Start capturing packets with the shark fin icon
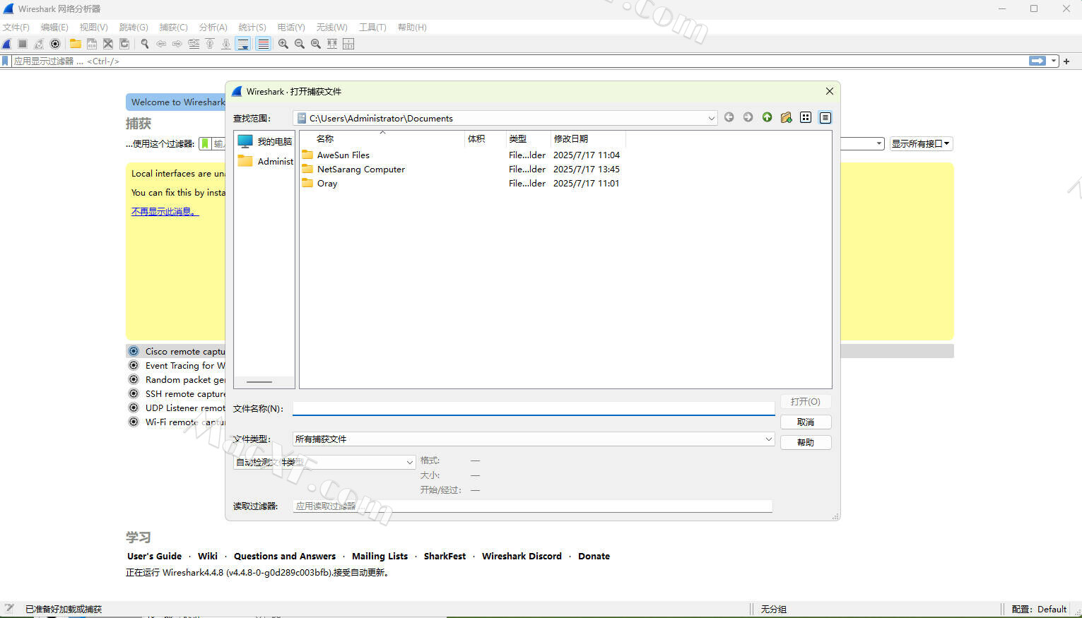Viewport: 1082px width, 618px height. pos(7,44)
